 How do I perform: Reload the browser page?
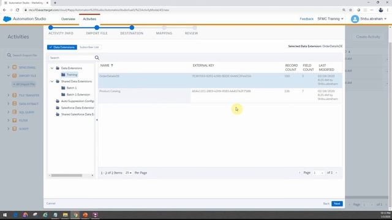(18, 10)
